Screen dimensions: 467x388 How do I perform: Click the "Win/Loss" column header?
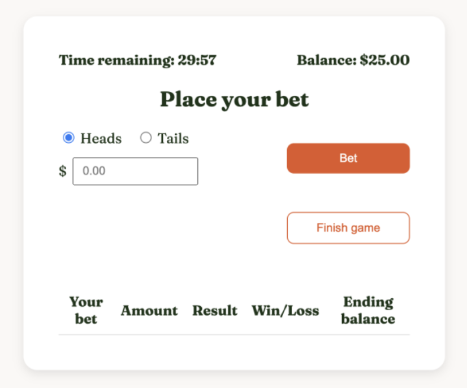click(x=285, y=311)
